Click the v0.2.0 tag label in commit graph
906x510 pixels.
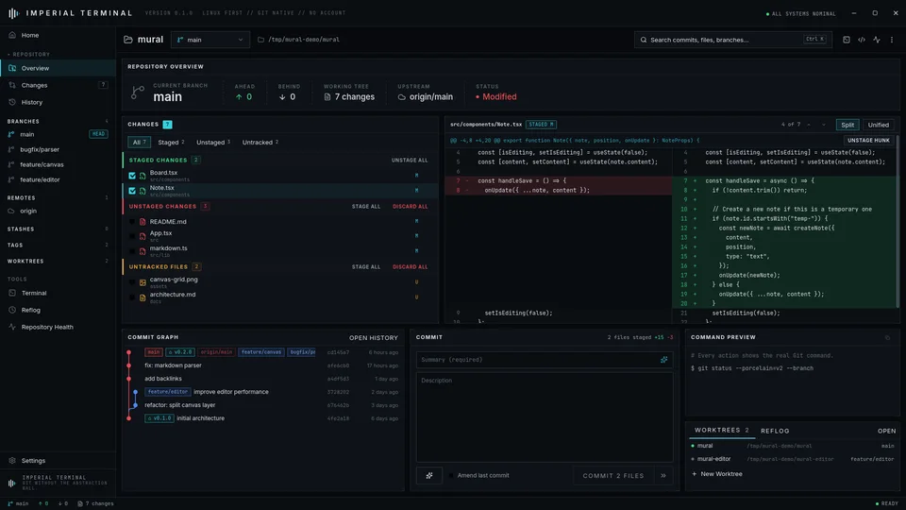pyautogui.click(x=179, y=352)
